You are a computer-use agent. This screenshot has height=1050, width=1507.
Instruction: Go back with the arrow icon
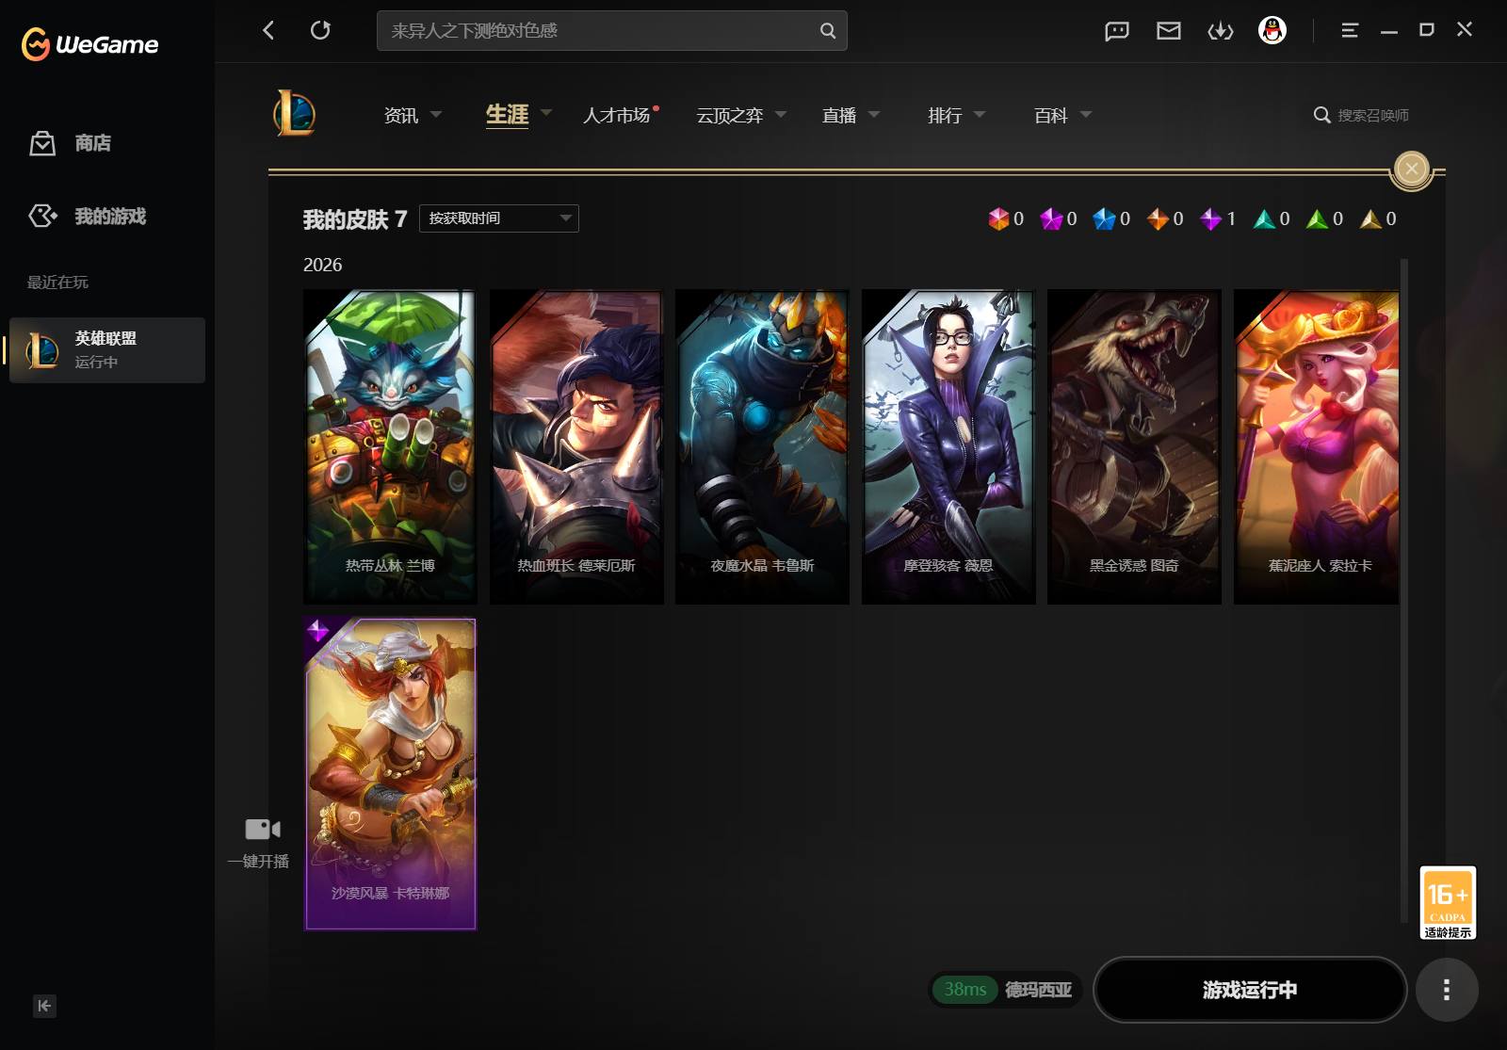pyautogui.click(x=268, y=30)
